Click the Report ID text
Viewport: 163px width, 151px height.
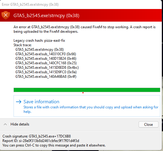[41, 141]
